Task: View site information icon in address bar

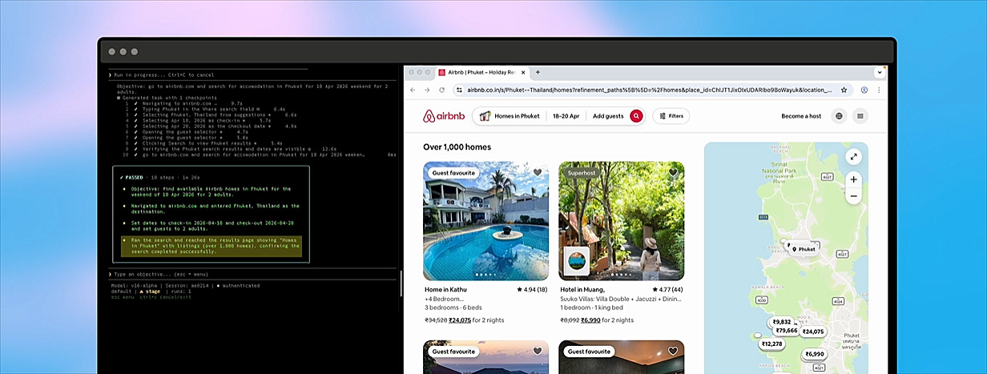Action: pos(459,90)
